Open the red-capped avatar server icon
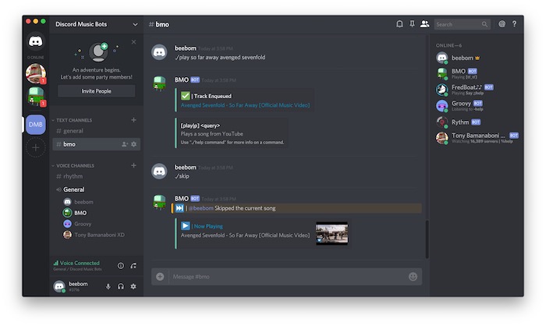This screenshot has height=326, width=546. coord(36,73)
